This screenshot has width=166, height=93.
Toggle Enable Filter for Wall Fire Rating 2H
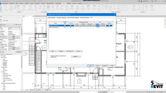65,27
